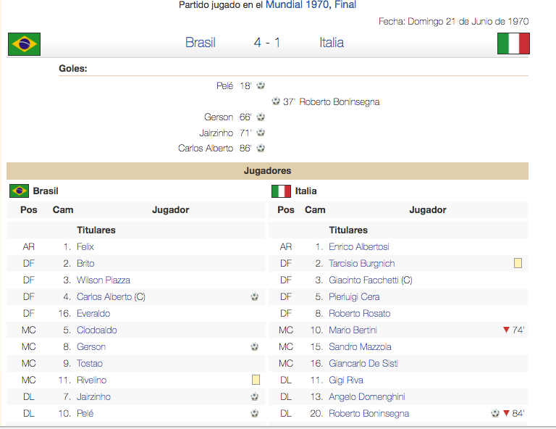Open Jairzinho's player link in lineup
Image resolution: width=556 pixels, height=429 pixels.
click(x=93, y=396)
